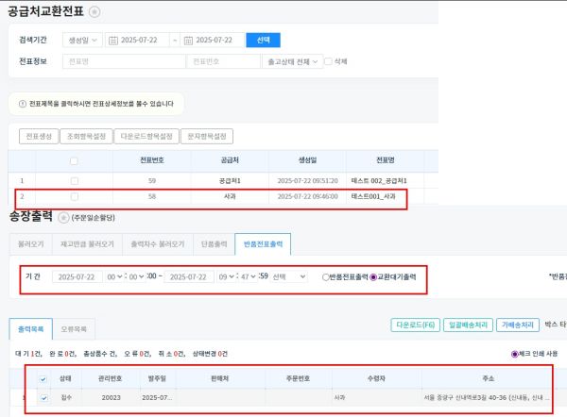
Task: Open calendar icon for search end date
Action: point(187,41)
